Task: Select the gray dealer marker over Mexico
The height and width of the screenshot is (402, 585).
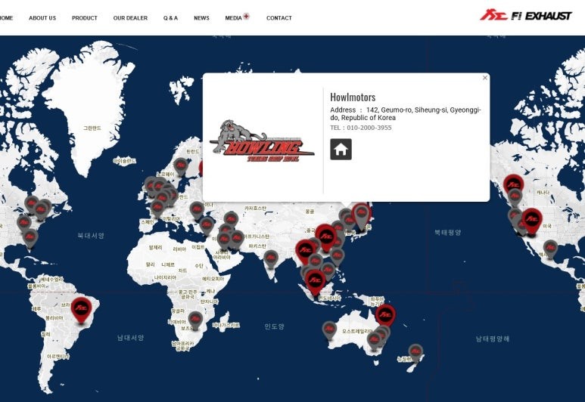Action: click(x=550, y=248)
